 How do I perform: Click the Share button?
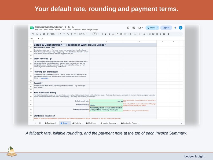tap(151, 28)
